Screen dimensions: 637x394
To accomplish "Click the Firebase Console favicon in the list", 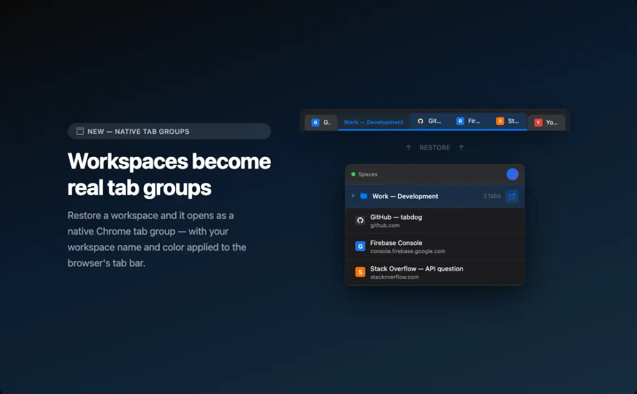I will [x=360, y=246].
